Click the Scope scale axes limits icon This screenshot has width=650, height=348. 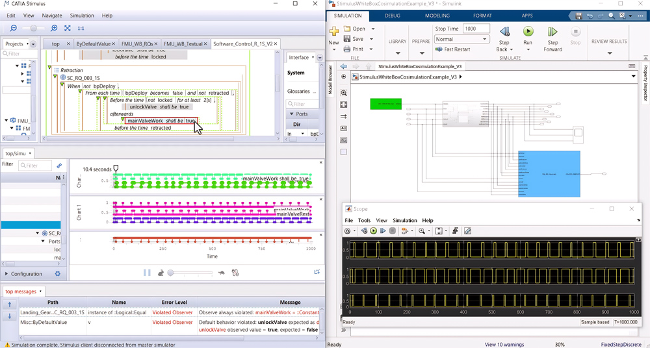click(x=439, y=230)
